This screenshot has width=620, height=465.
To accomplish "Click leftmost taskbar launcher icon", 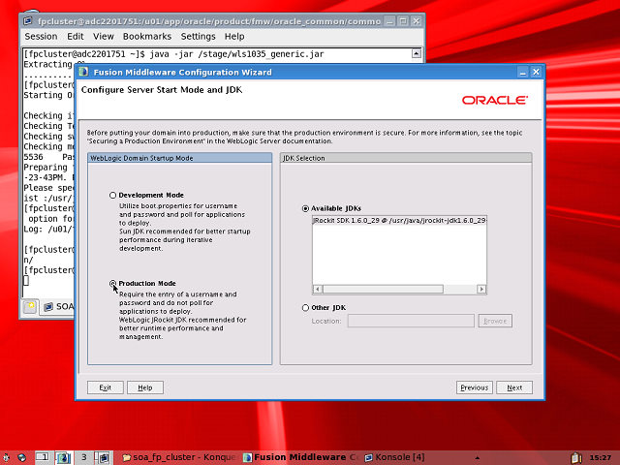I will 6,457.
